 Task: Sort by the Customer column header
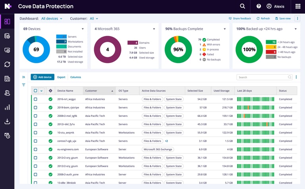[x=99, y=91]
